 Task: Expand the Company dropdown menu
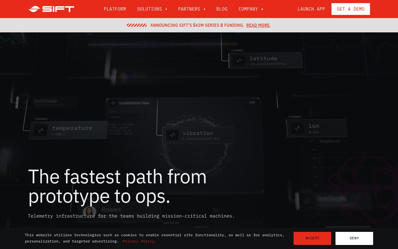pos(251,9)
